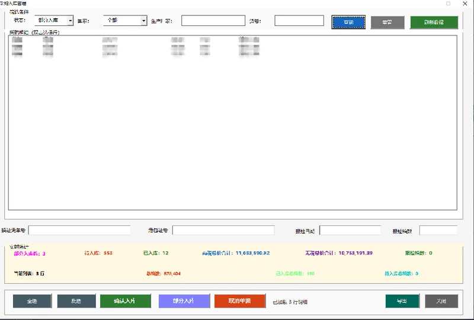Click the green 已入库 12 statistic
Viewport: 474px width, 320px height.
tap(156, 253)
